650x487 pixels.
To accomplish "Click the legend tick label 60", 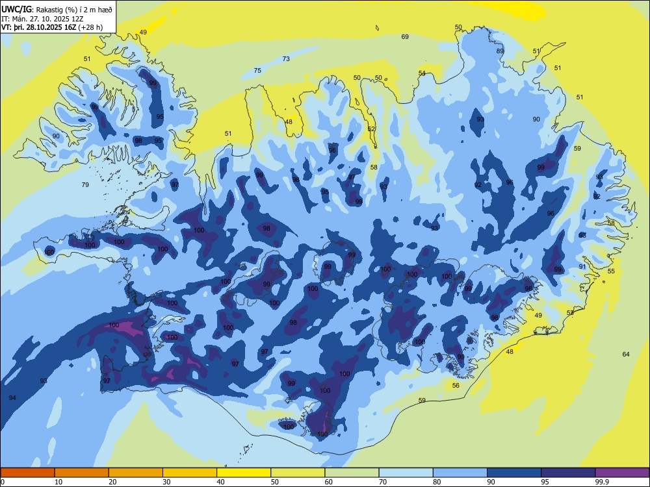I will pos(329,482).
